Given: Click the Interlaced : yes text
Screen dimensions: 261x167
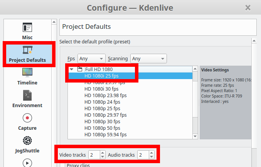Looking at the screenshot, I should tap(215, 101).
